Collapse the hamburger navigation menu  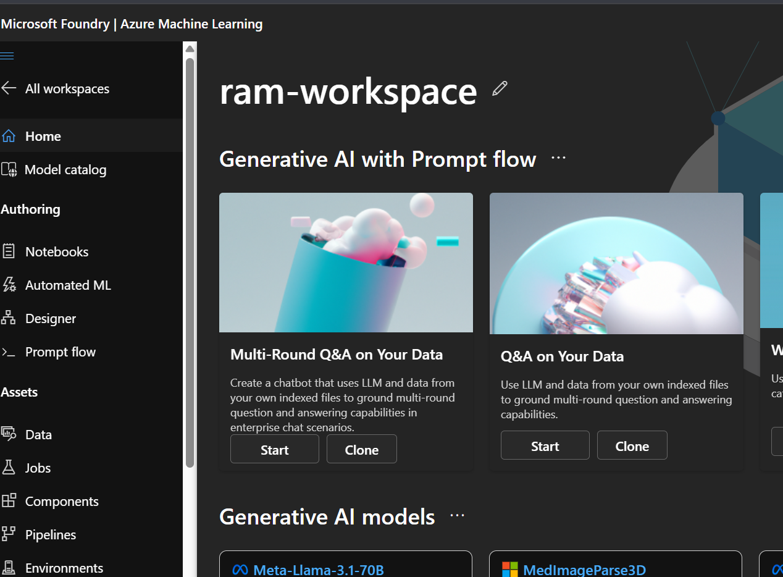tap(7, 56)
